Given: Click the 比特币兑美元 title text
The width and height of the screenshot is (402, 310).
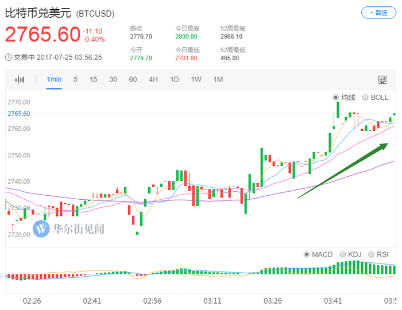Looking at the screenshot, I should point(38,13).
